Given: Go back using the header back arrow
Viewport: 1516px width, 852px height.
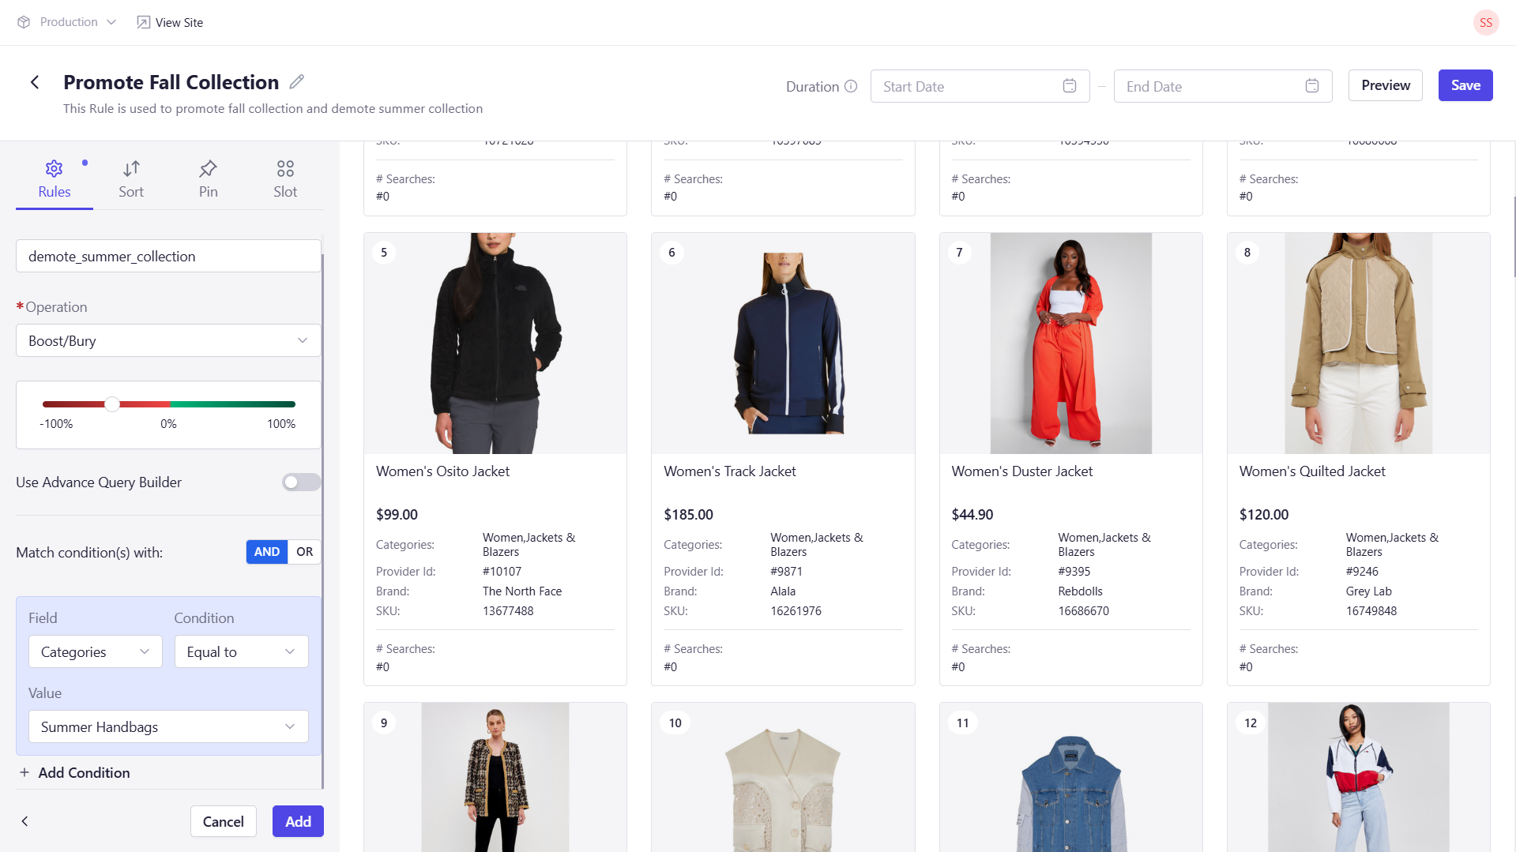Looking at the screenshot, I should (35, 82).
